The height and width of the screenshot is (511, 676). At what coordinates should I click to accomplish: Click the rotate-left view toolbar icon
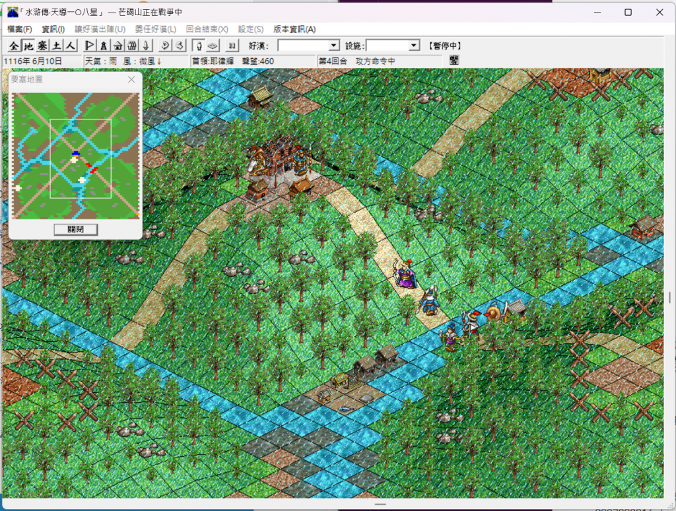165,46
